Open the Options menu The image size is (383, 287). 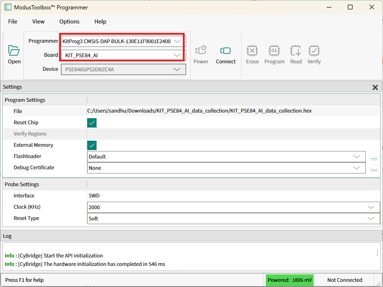click(x=69, y=22)
